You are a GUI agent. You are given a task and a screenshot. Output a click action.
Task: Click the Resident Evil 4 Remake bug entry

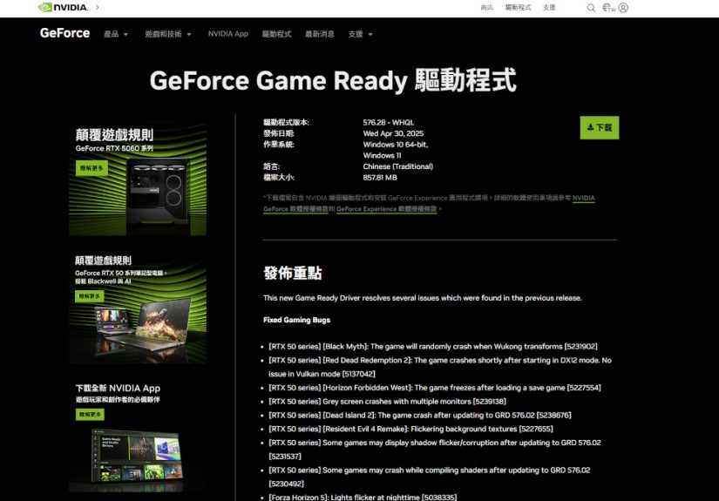410,429
